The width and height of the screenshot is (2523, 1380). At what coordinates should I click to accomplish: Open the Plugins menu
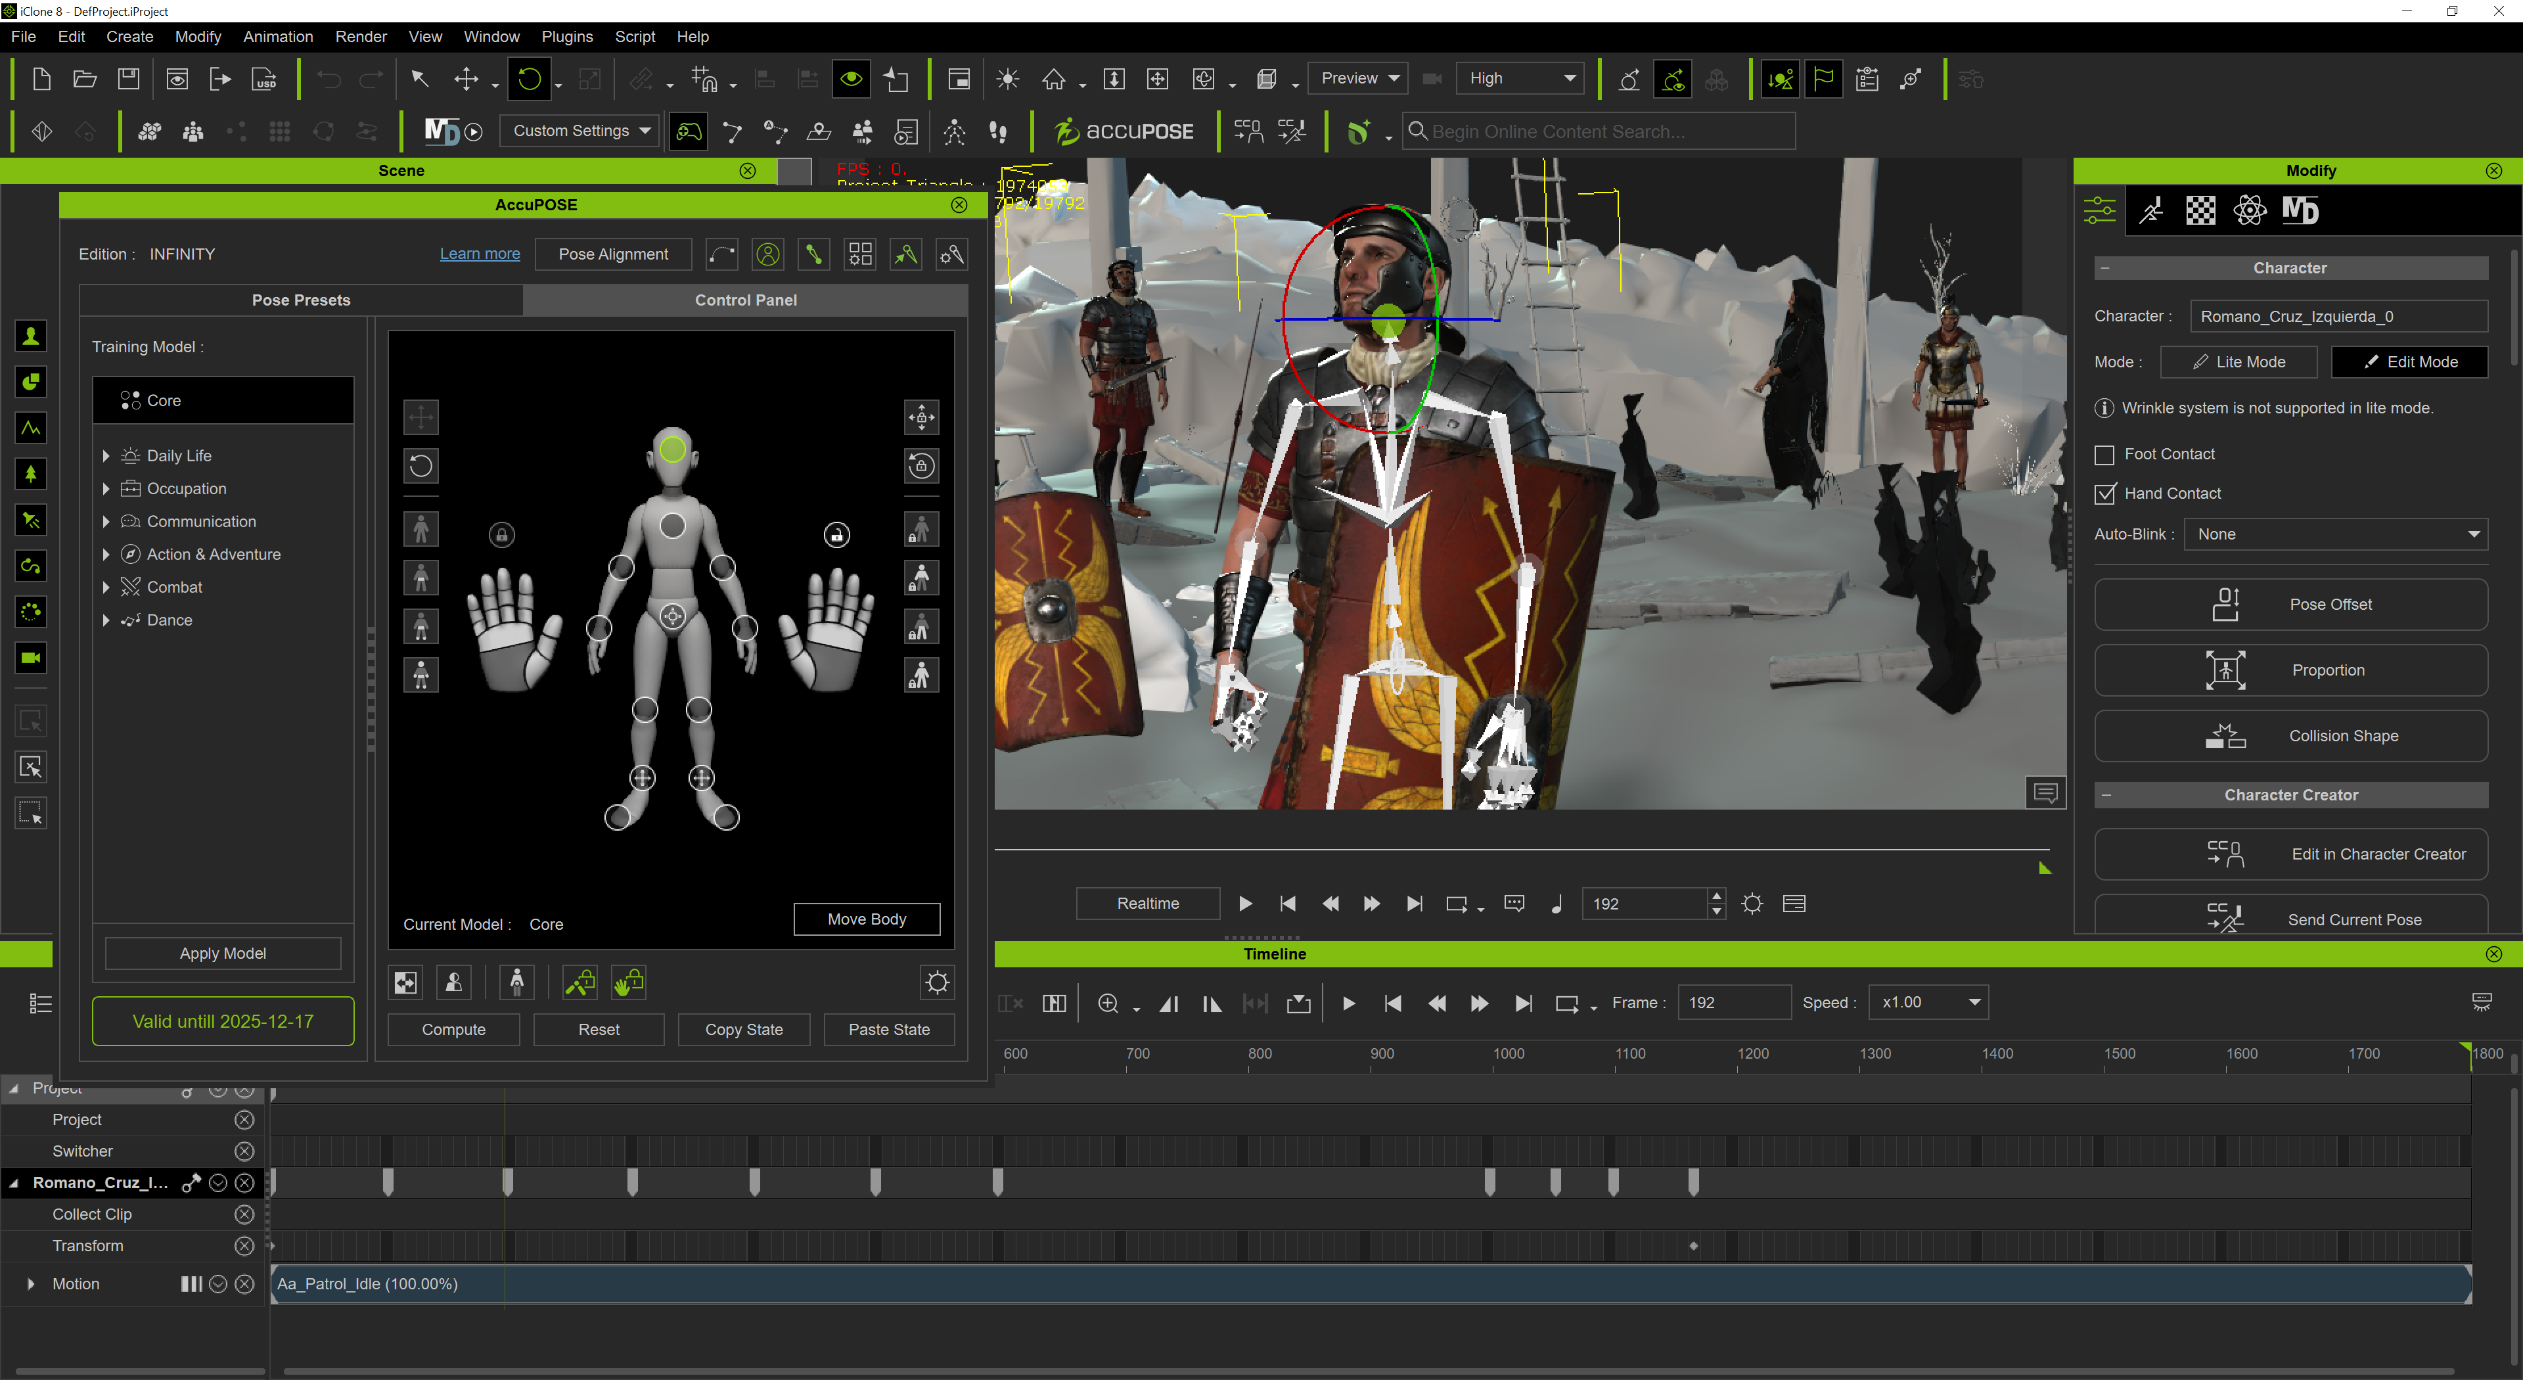click(566, 37)
